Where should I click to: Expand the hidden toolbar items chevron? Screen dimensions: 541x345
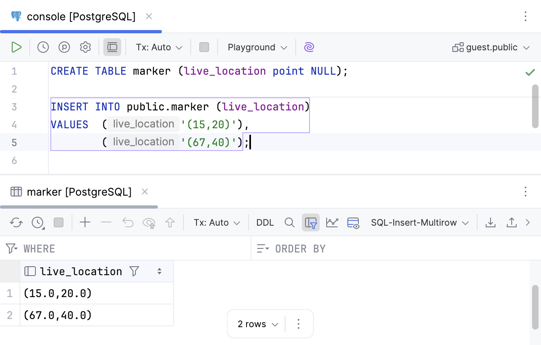click(528, 222)
